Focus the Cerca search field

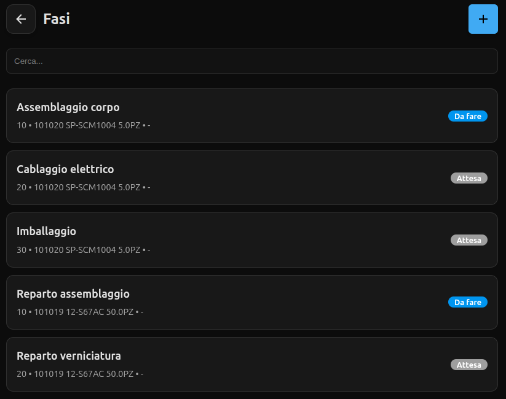pyautogui.click(x=251, y=61)
